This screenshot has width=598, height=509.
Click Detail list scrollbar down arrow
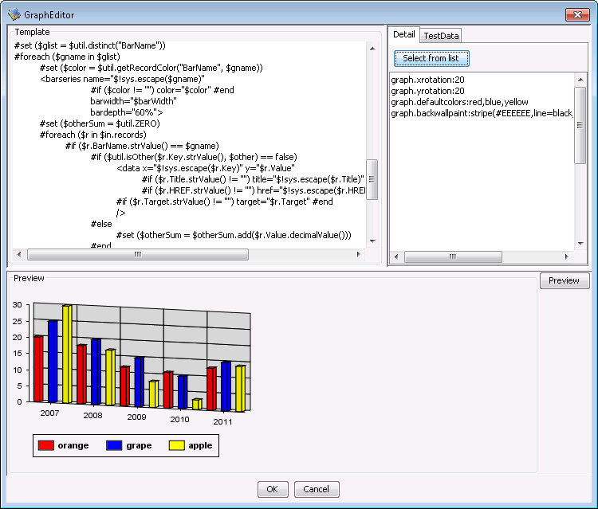point(580,243)
